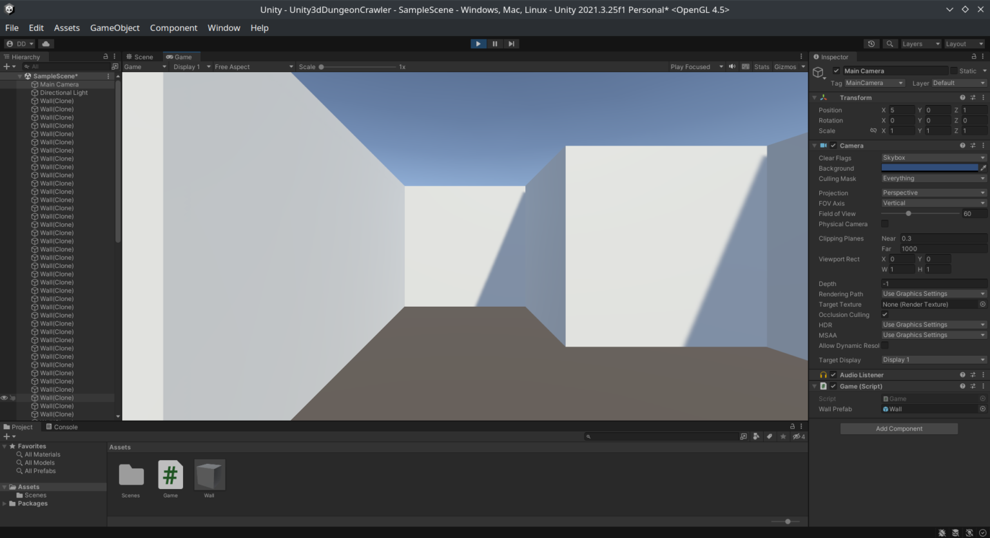Enable the Allow Dynamic Resolution checkbox
Image resolution: width=990 pixels, height=538 pixels.
(x=885, y=345)
